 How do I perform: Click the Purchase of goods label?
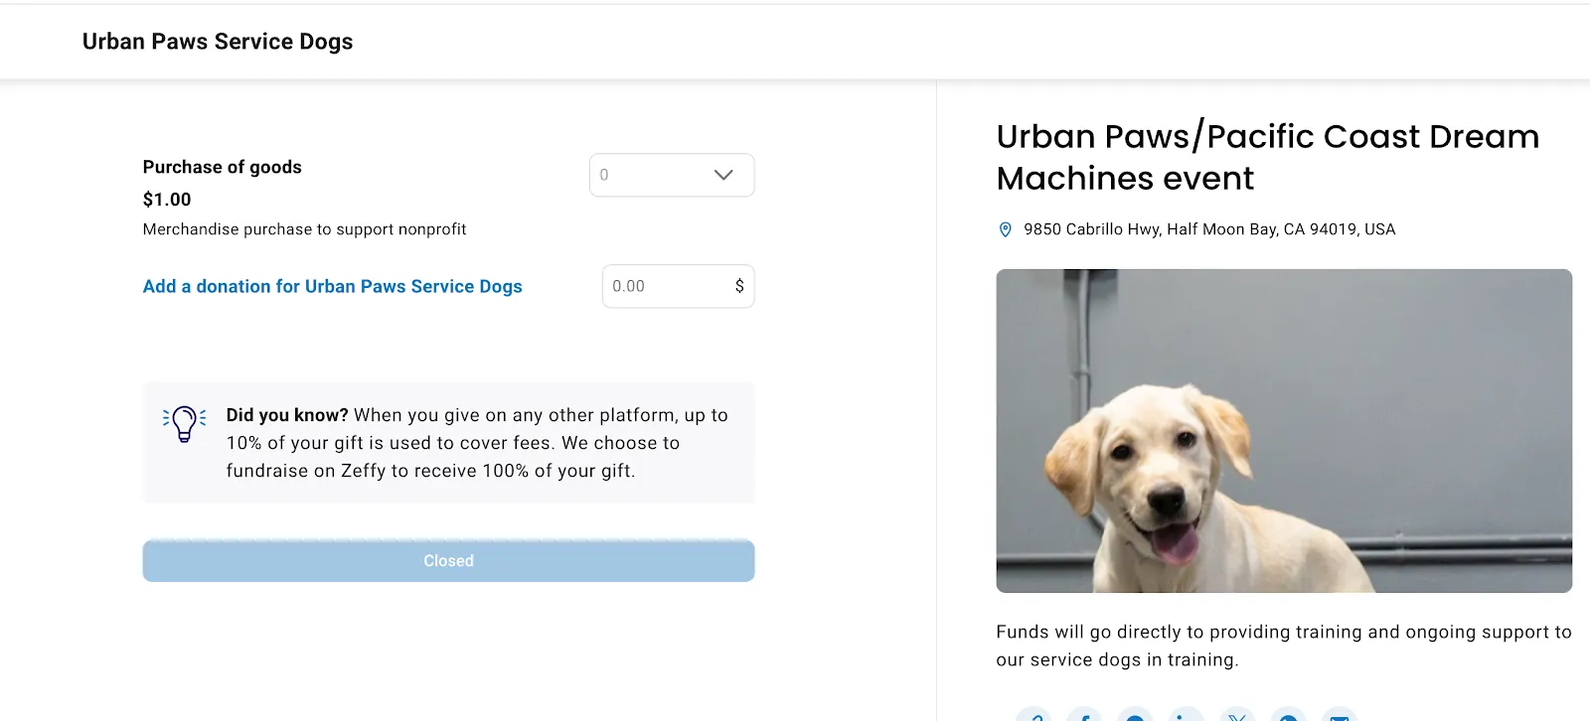pos(222,167)
